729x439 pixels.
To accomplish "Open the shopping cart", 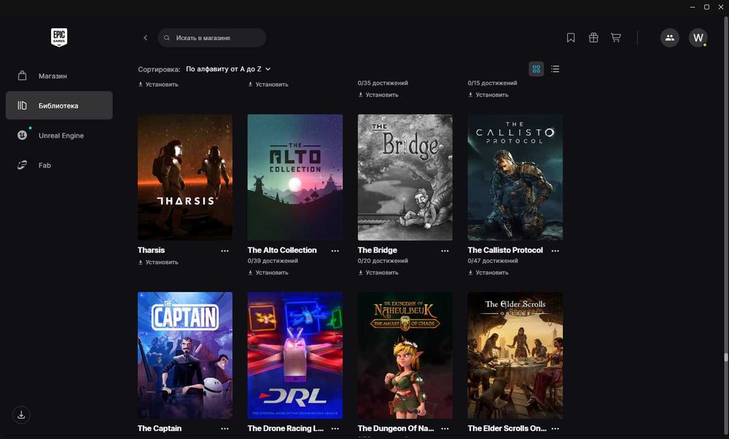I will click(615, 38).
